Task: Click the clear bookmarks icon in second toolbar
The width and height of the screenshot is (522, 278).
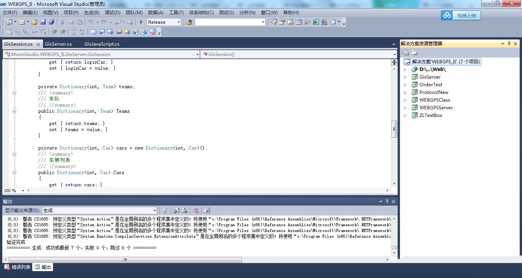Action: pyautogui.click(x=152, y=32)
